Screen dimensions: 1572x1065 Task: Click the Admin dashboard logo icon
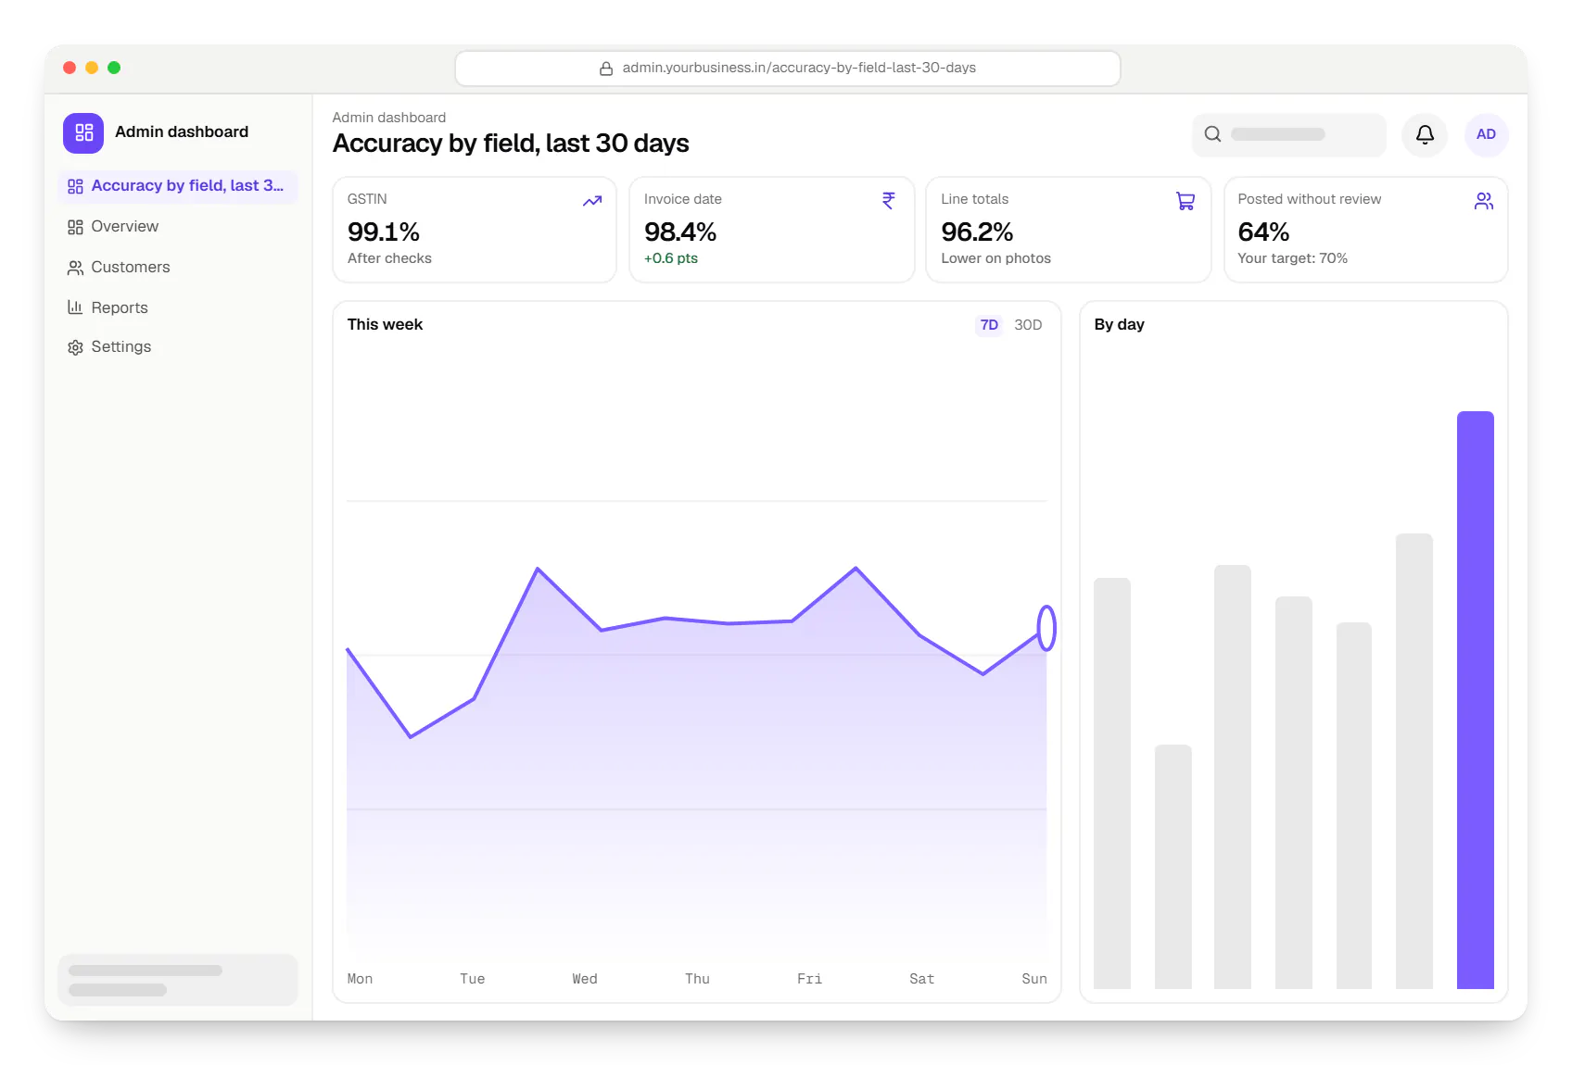coord(83,132)
